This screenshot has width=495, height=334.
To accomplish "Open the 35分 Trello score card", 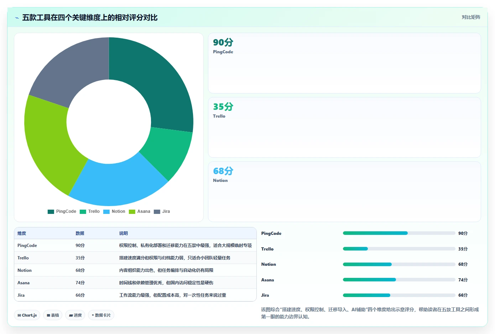I will click(x=344, y=128).
